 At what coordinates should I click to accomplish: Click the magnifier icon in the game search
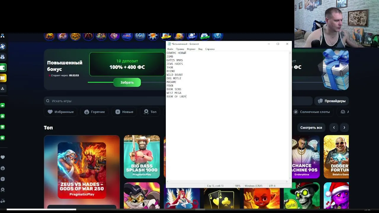pos(48,101)
